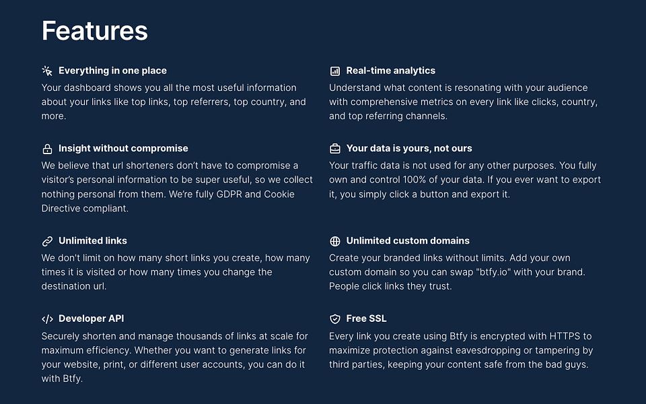Select the Unlimited links heading text
Viewport: 646px width, 404px height.
[93, 241]
